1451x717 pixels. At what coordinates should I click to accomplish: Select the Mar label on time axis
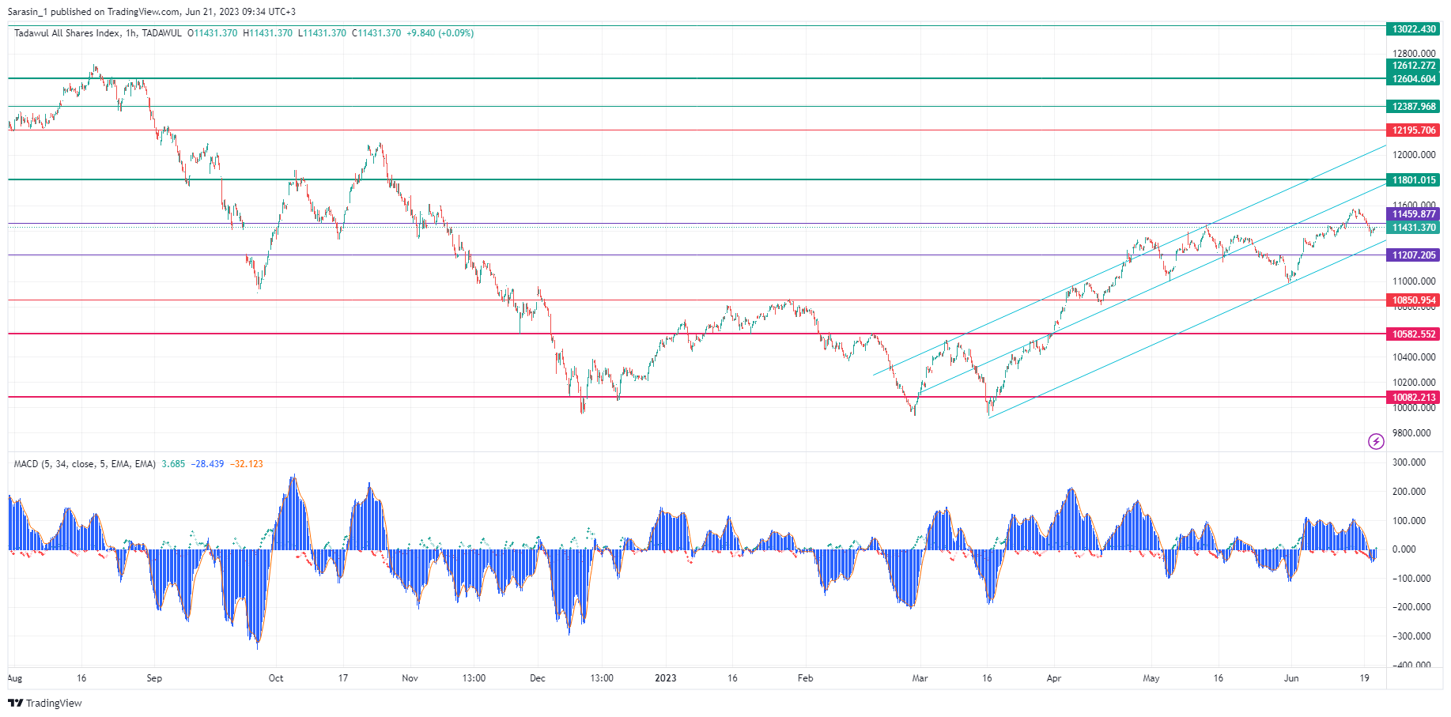click(920, 678)
